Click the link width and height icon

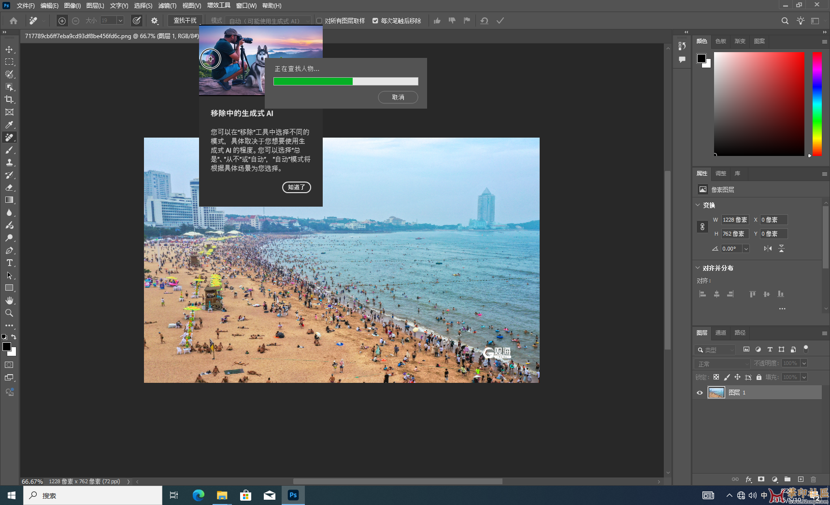(702, 227)
